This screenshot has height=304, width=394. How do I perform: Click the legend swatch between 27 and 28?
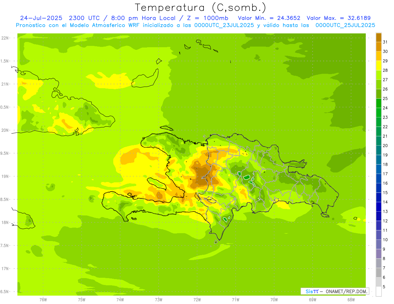coord(379,75)
